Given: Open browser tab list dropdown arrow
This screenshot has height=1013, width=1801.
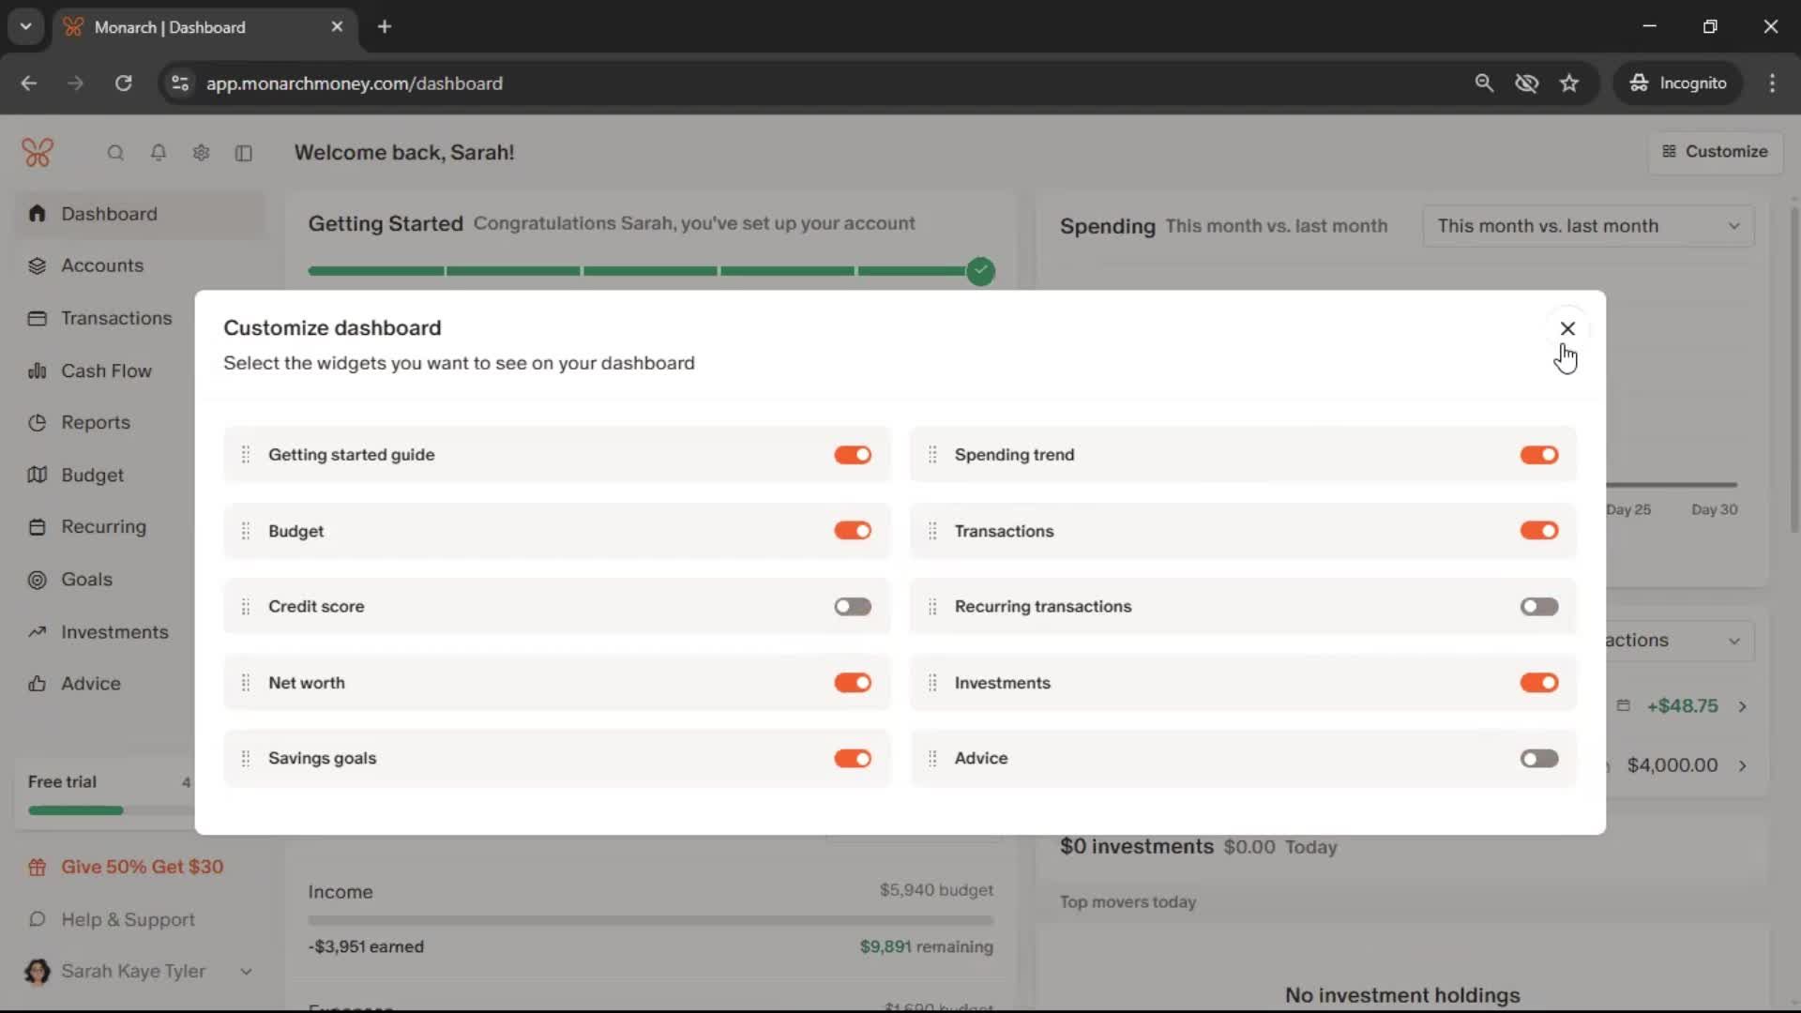Looking at the screenshot, I should (26, 26).
